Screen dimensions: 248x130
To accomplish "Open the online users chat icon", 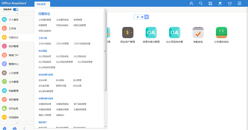I will tap(220, 3).
